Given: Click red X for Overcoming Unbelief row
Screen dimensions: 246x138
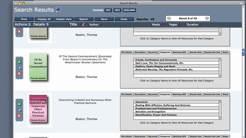Looking at the screenshot, I should click(x=19, y=116).
